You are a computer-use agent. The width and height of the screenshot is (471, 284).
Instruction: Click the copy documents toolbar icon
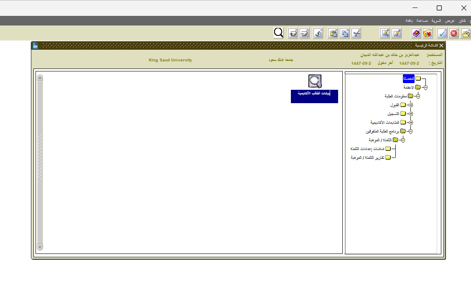344,33
